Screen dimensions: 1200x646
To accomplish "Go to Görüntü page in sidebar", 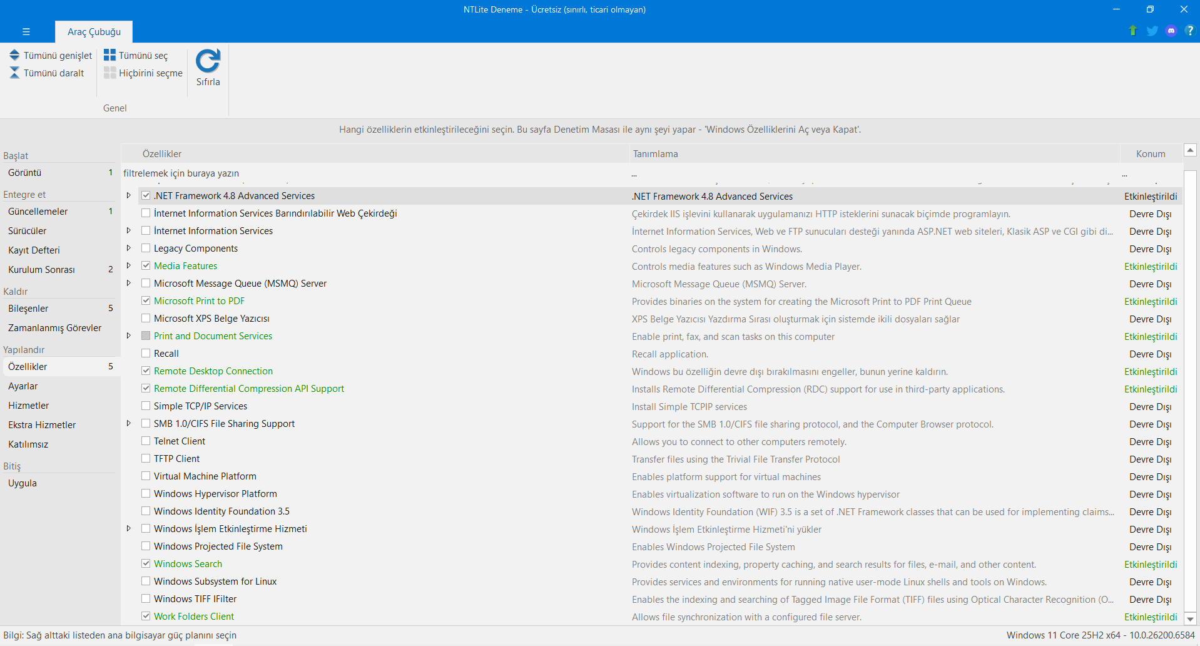I will (x=59, y=173).
